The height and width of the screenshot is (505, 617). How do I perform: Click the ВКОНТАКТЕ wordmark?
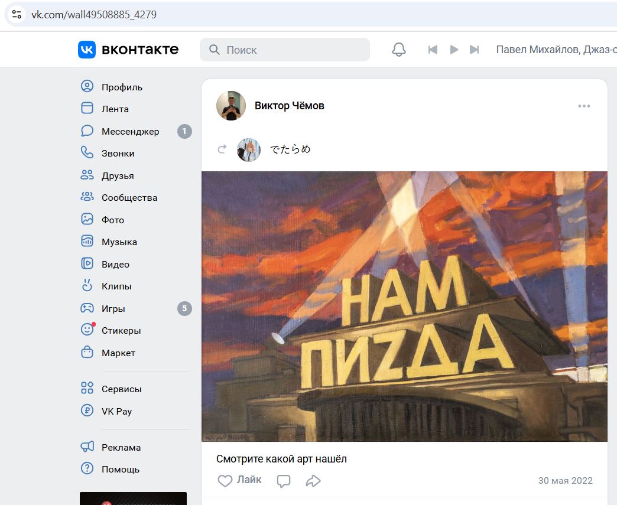click(x=140, y=50)
